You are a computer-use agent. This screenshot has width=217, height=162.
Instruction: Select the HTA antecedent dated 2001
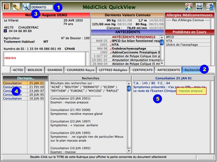tap(126, 45)
